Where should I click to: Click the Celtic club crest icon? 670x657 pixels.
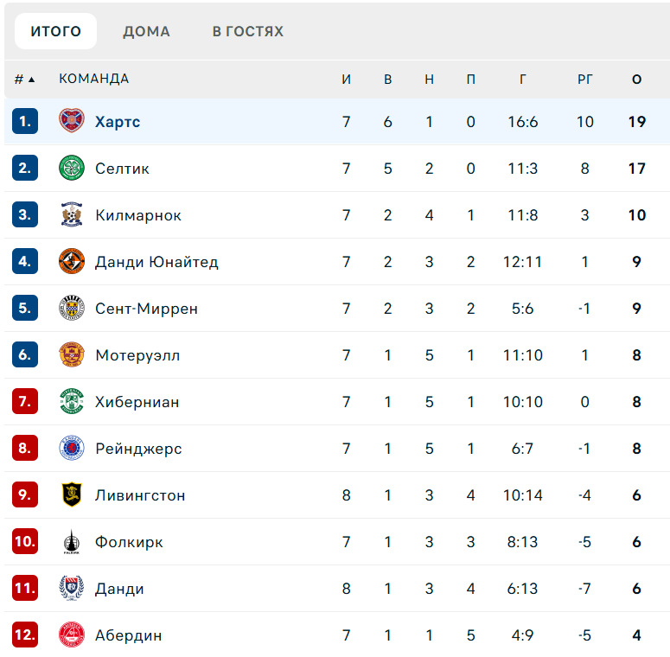click(x=72, y=168)
